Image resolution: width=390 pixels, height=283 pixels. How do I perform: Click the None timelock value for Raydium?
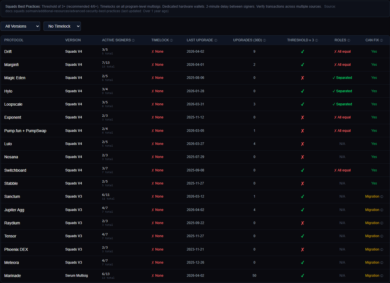[x=157, y=223]
